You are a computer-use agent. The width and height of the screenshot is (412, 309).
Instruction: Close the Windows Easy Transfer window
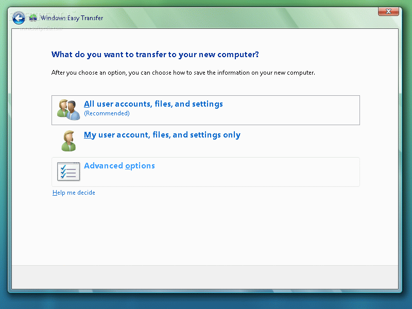tap(388, 11)
